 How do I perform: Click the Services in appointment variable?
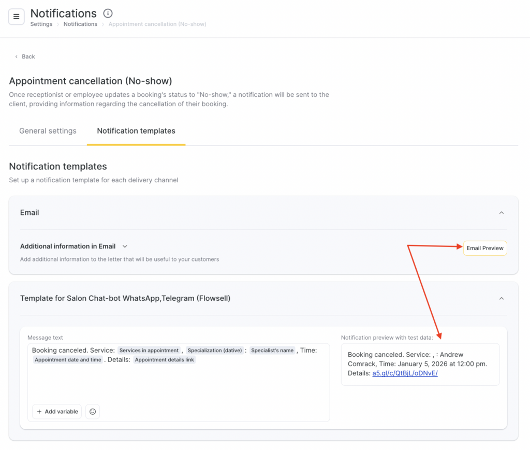(x=149, y=351)
